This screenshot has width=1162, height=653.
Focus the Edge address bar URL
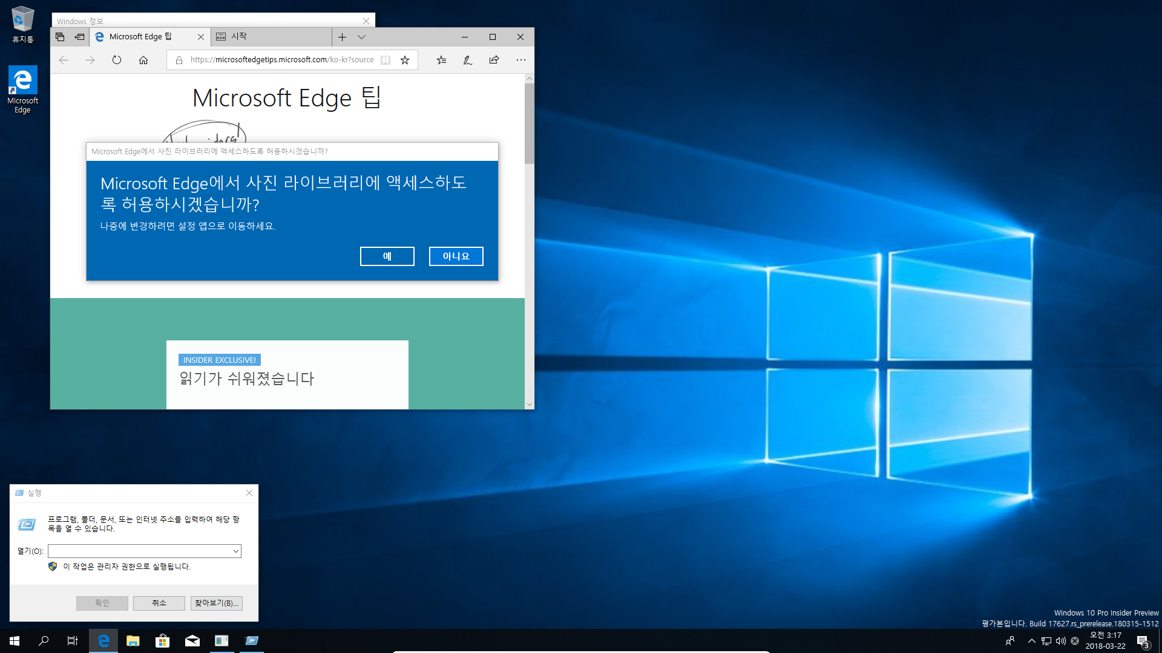pos(282,60)
